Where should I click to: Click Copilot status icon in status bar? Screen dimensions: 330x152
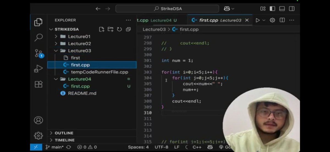click(210, 147)
